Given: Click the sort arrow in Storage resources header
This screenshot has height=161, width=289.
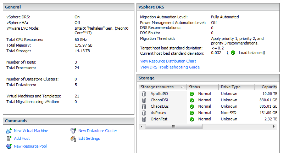Looking at the screenshot, I should [x=182, y=87].
